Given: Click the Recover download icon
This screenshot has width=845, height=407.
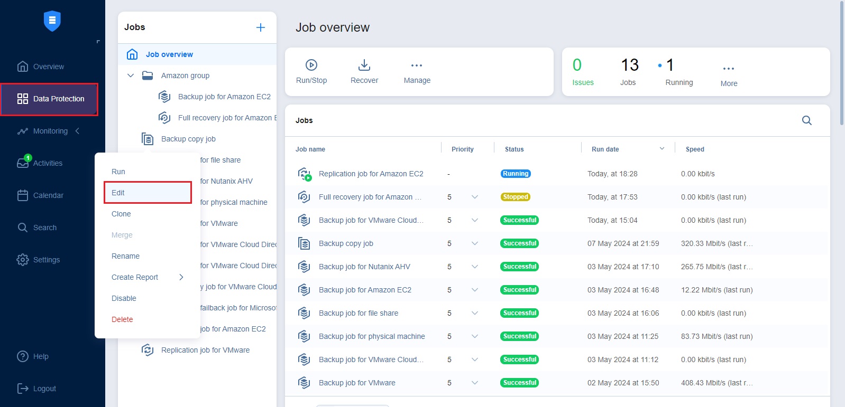Looking at the screenshot, I should pos(364,65).
